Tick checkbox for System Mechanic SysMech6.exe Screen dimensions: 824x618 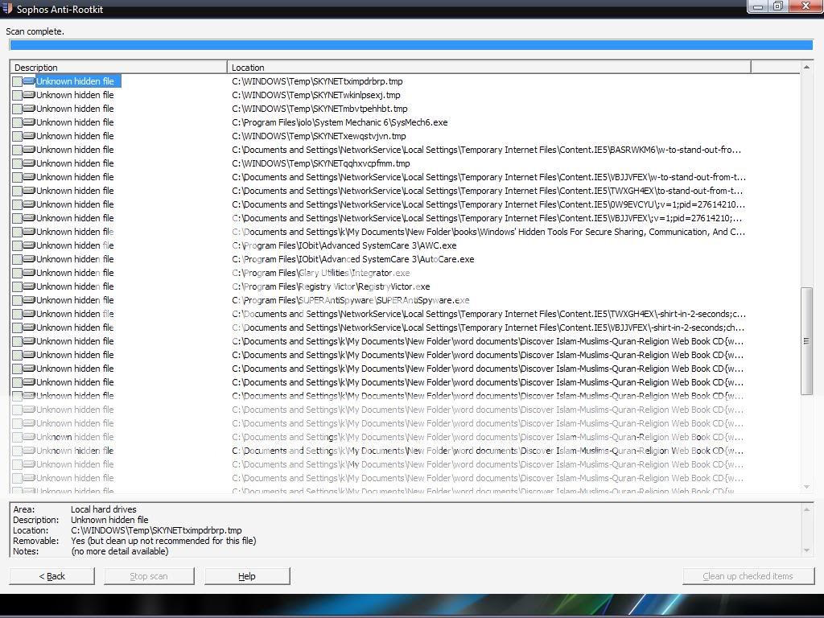point(18,122)
